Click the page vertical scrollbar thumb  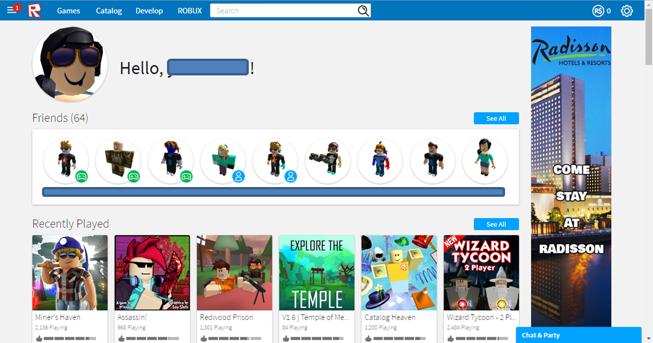(x=648, y=37)
